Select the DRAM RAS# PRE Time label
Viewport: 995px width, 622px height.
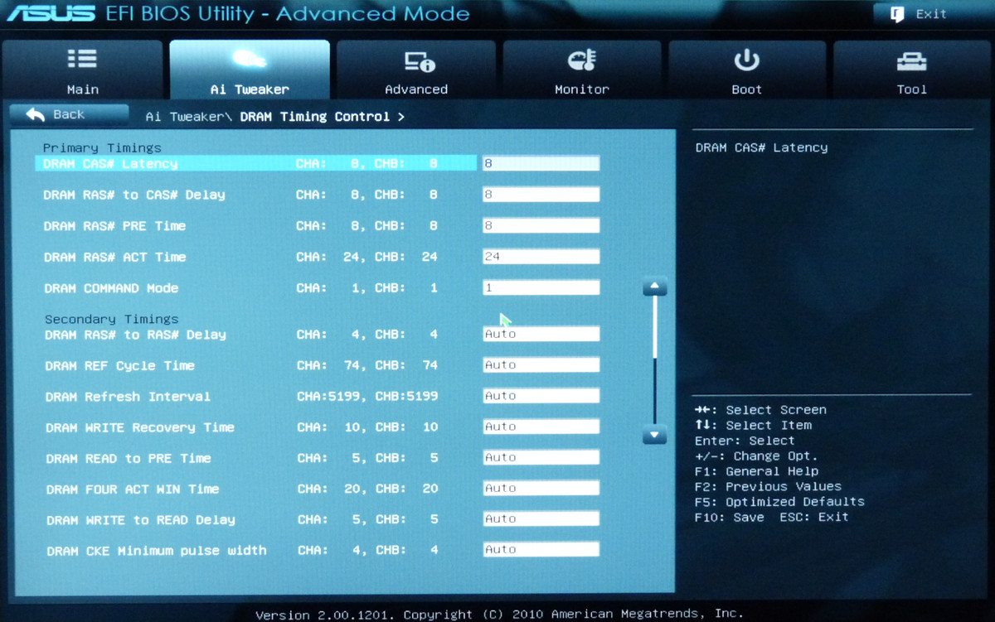point(114,225)
